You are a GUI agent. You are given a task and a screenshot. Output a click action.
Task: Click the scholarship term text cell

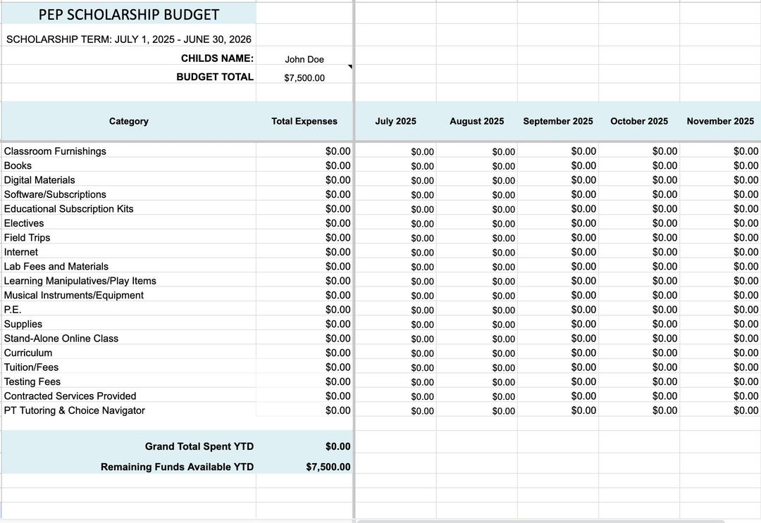[x=128, y=39]
